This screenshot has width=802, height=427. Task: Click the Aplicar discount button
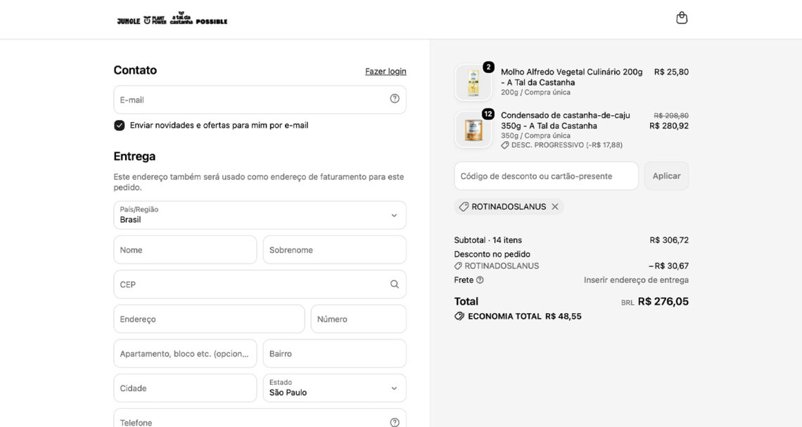pyautogui.click(x=666, y=176)
